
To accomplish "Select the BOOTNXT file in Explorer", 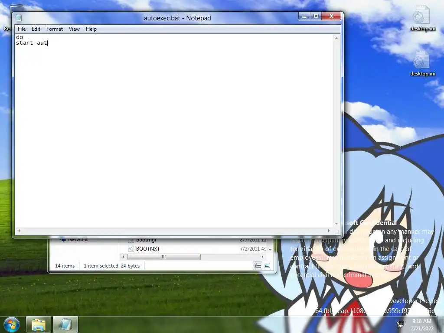I will point(148,248).
